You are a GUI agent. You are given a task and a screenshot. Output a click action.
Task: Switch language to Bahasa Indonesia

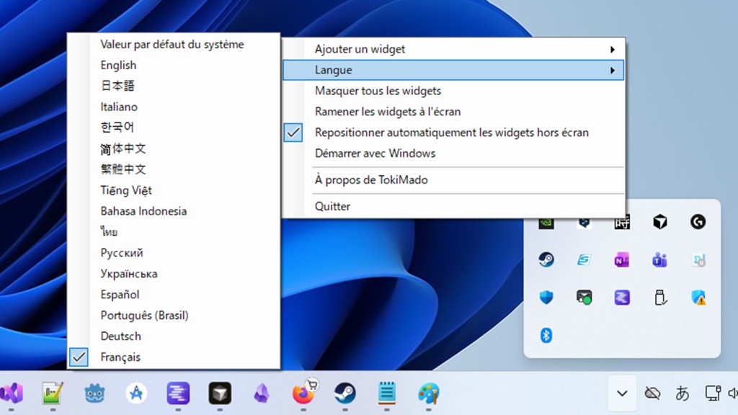click(x=174, y=211)
